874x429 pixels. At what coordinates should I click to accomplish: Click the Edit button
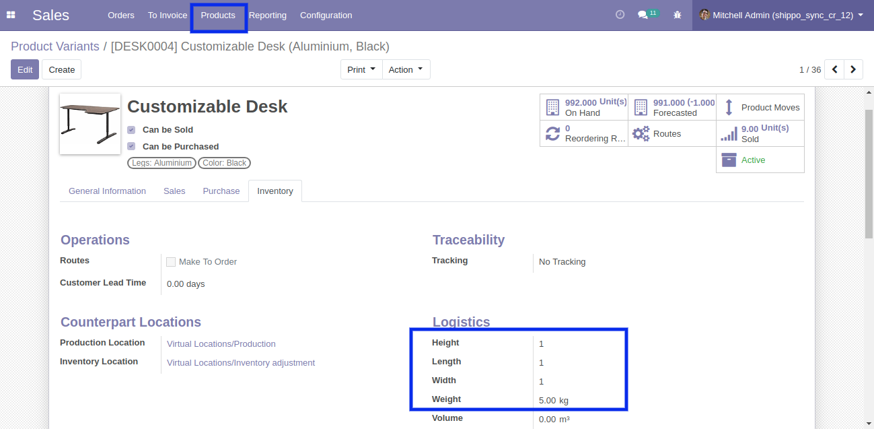coord(25,69)
